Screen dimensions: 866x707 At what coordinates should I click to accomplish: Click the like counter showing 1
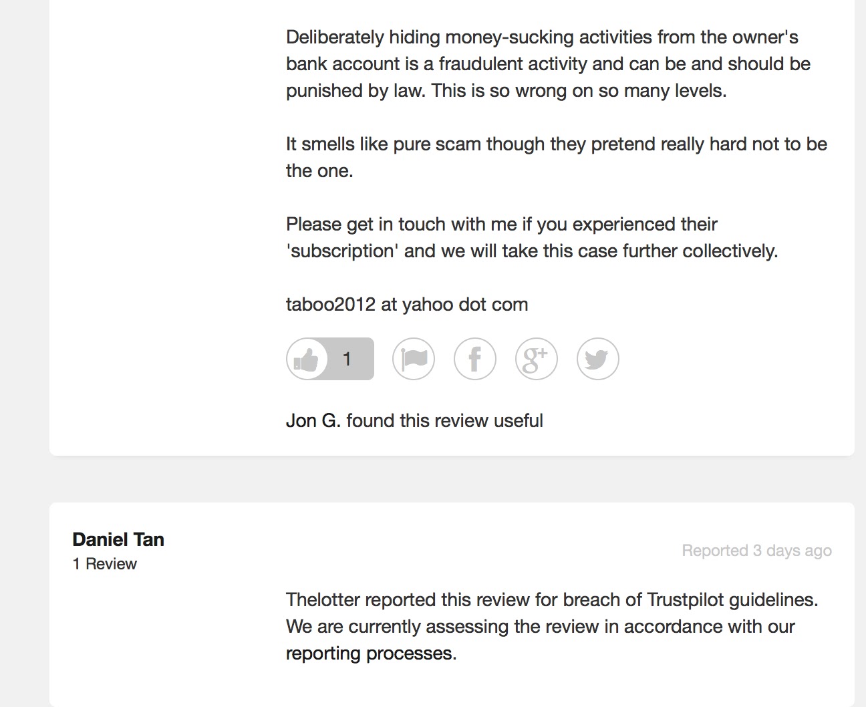point(347,359)
